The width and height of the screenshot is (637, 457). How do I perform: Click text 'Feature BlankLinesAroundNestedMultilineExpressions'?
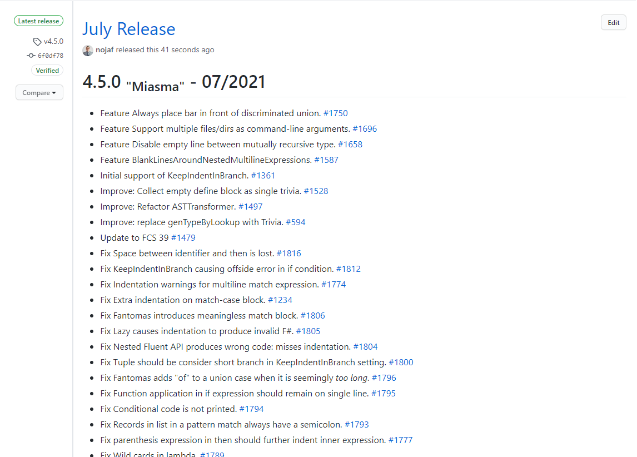click(206, 160)
